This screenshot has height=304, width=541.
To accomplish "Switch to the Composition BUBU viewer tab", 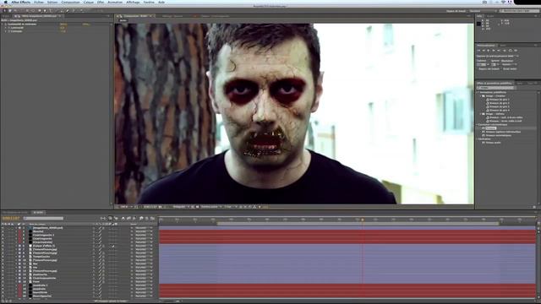I will point(134,16).
